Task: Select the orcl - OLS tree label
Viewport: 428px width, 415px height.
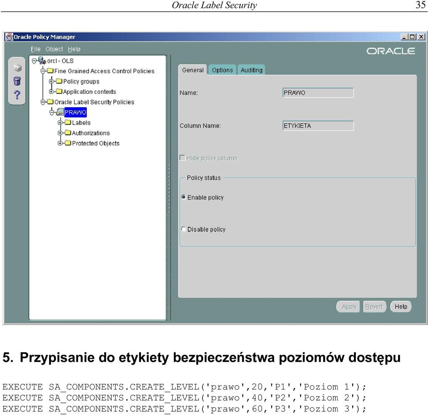Action: pyautogui.click(x=60, y=61)
